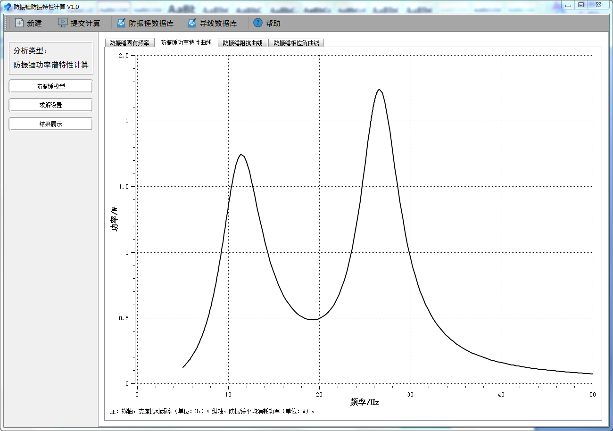Choose the 提交计算 toolbar label
This screenshot has height=431, width=613.
[x=85, y=23]
